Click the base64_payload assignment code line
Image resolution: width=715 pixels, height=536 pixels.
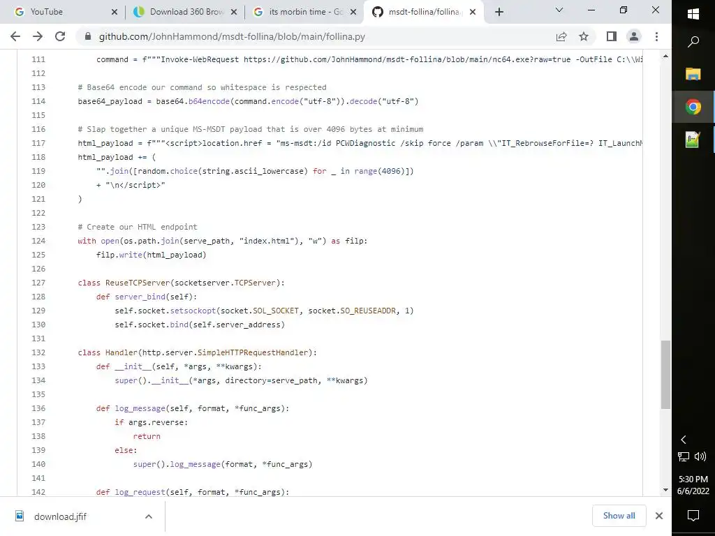(x=248, y=101)
